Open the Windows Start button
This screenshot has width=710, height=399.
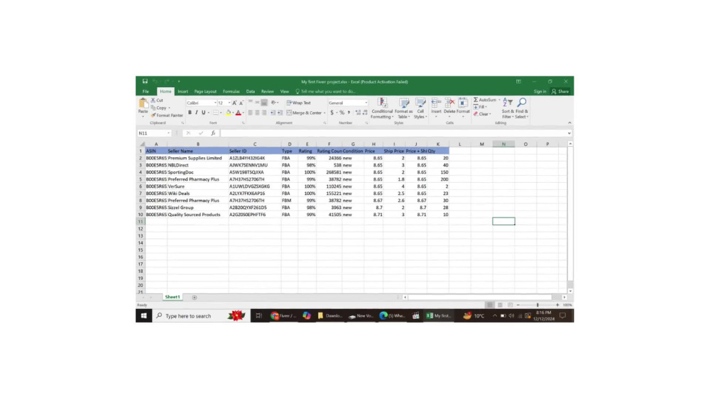click(x=143, y=316)
